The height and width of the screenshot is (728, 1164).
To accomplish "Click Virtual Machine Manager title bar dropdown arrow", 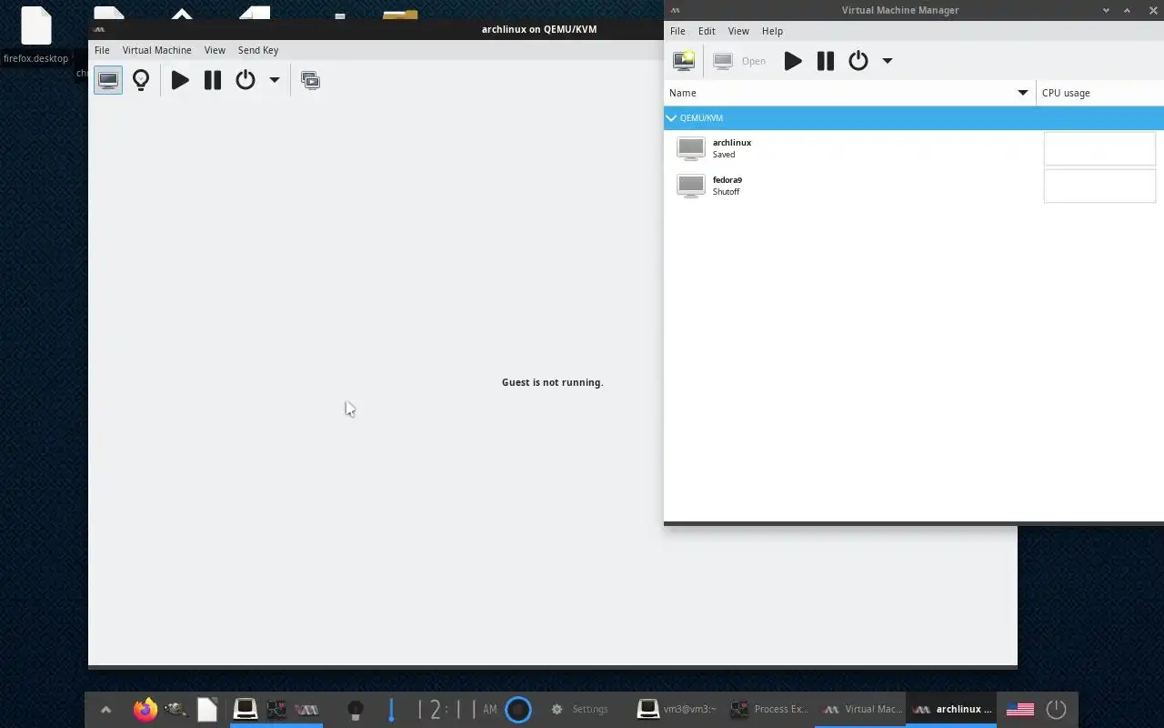I will tap(1106, 10).
